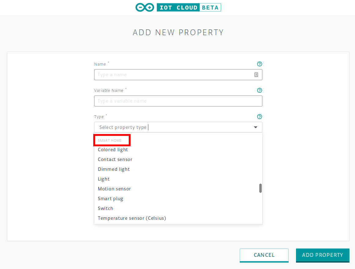
Task: Click CANCEL to dismiss the form
Action: [x=264, y=255]
